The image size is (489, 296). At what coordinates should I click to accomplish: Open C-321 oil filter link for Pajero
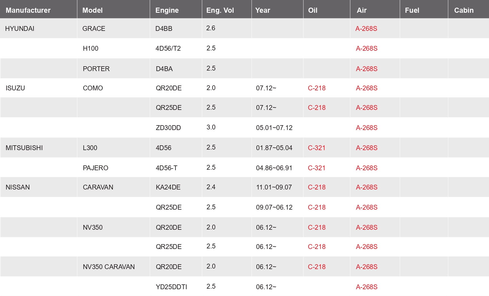click(x=317, y=168)
